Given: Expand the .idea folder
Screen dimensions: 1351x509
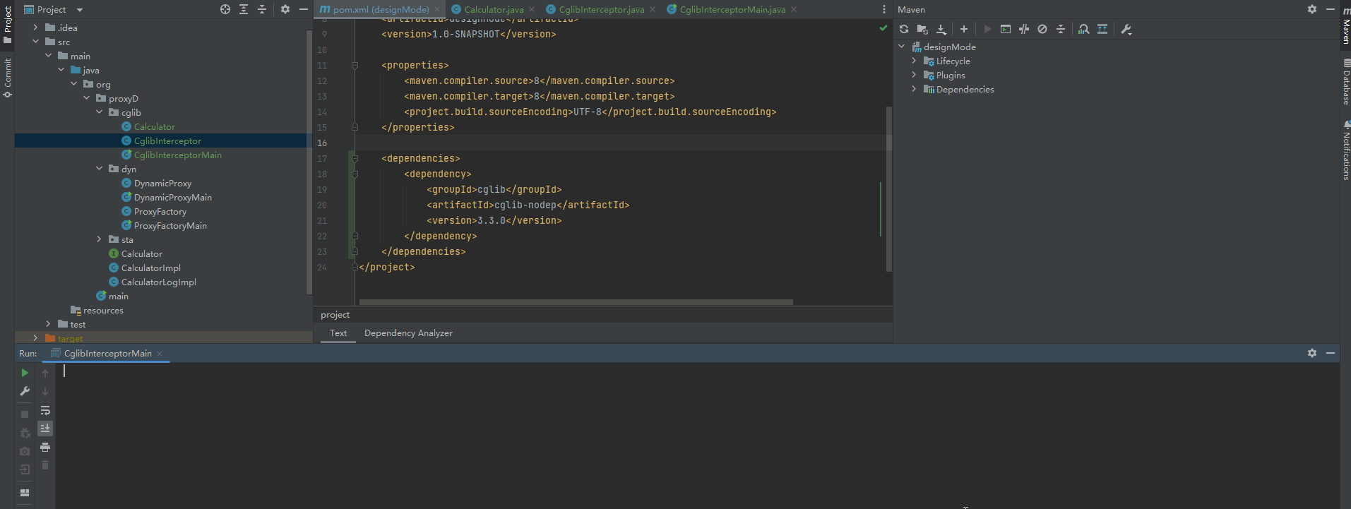Looking at the screenshot, I should click(35, 28).
